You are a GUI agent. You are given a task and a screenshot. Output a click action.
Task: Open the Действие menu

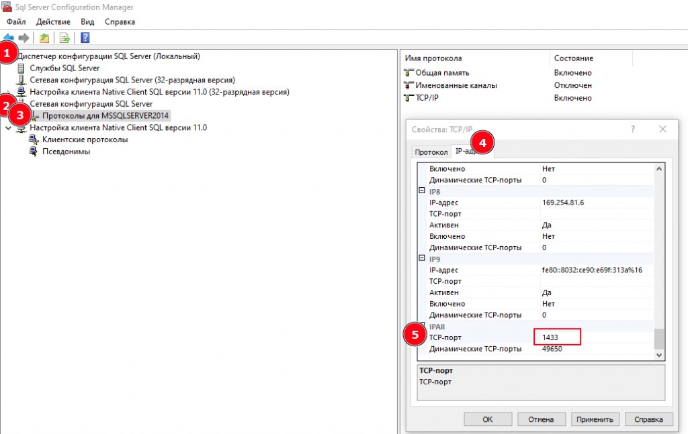click(x=53, y=22)
